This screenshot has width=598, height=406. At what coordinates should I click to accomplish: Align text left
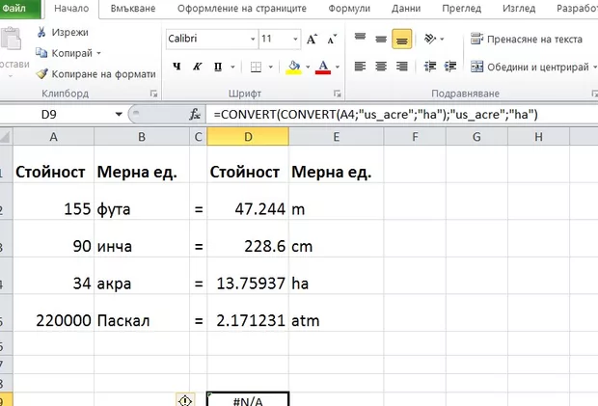[360, 67]
